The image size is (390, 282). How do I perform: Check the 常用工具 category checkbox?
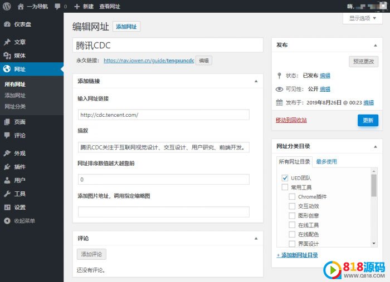285,187
